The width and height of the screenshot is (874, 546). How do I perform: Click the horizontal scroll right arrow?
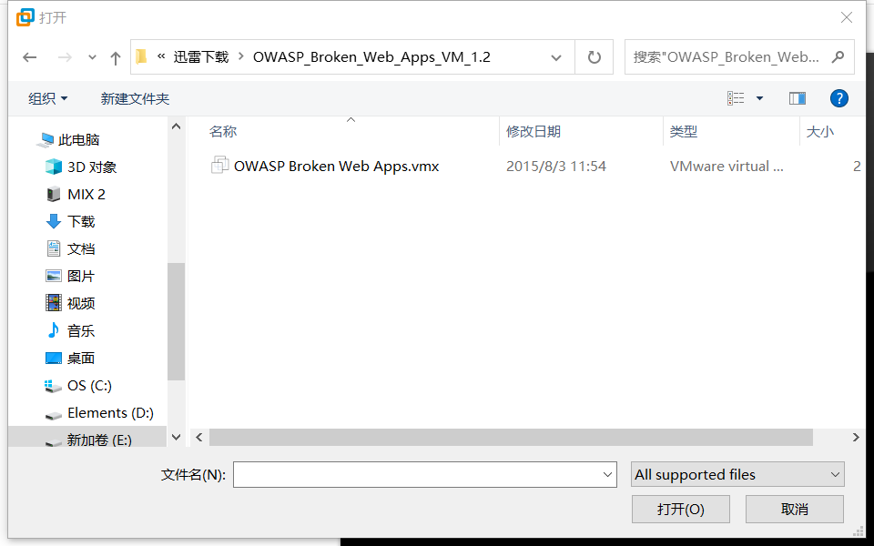856,438
